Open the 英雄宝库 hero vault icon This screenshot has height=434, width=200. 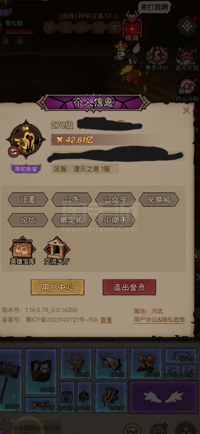click(23, 251)
